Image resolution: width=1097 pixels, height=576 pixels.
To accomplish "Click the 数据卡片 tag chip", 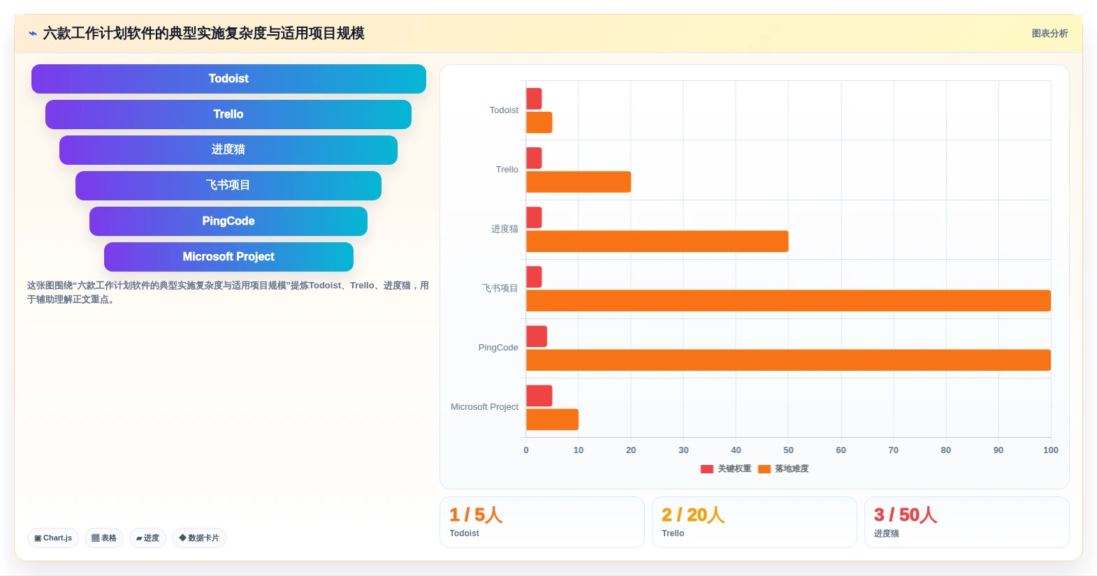I will (199, 538).
